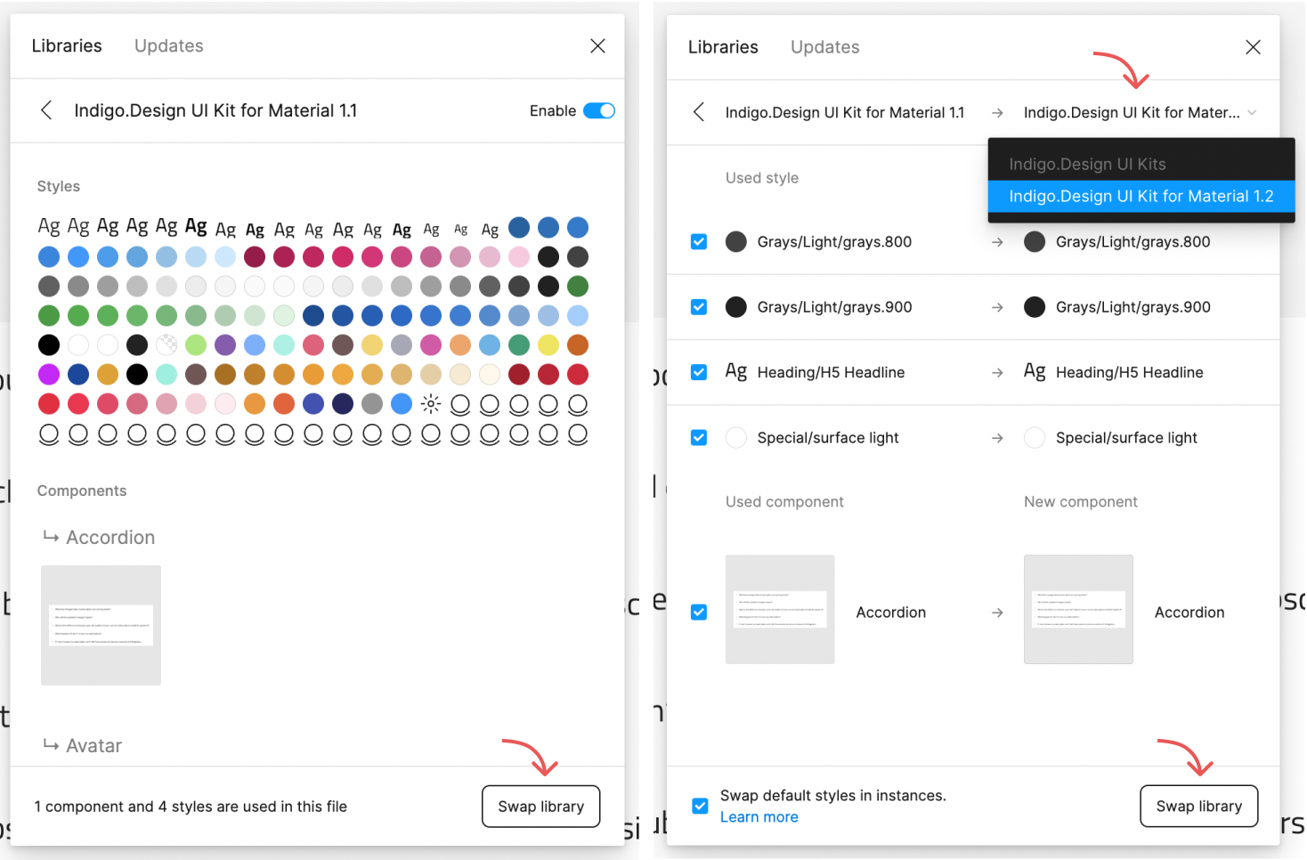Click the back chevron in the right swap panel
1307x860 pixels.
(699, 112)
